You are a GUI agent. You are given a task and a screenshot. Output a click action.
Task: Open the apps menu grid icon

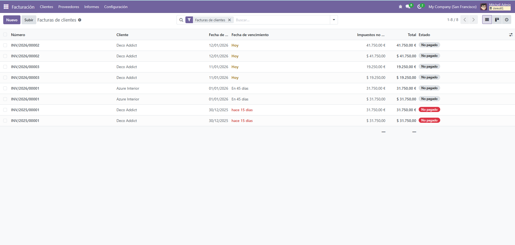(x=6, y=6)
